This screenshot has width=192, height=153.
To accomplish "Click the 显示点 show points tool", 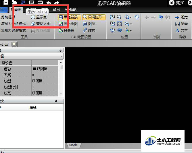I will click(x=39, y=17).
